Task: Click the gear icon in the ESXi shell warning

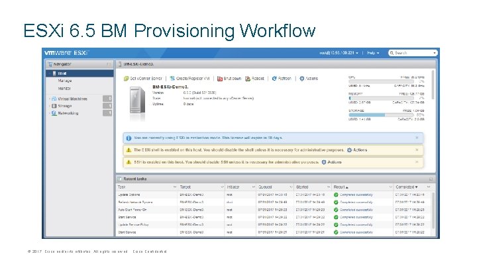Action: coord(349,150)
